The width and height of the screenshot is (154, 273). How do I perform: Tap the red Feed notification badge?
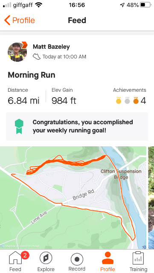point(25,256)
